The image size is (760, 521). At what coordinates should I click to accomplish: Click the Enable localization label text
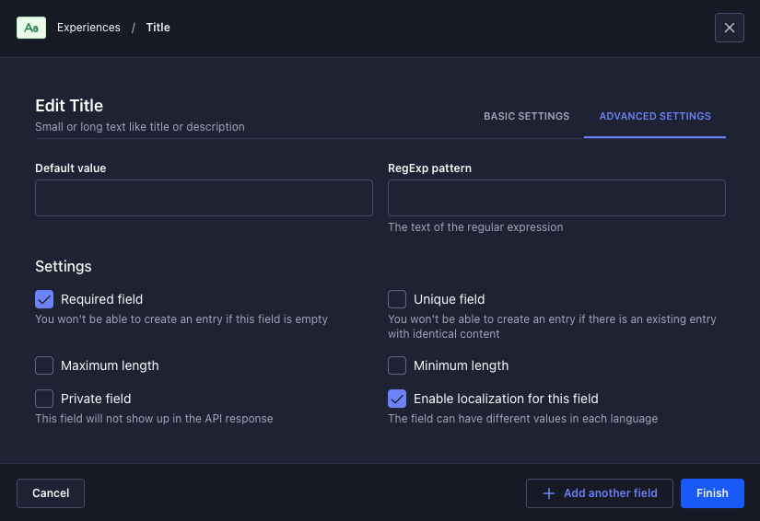tap(506, 399)
